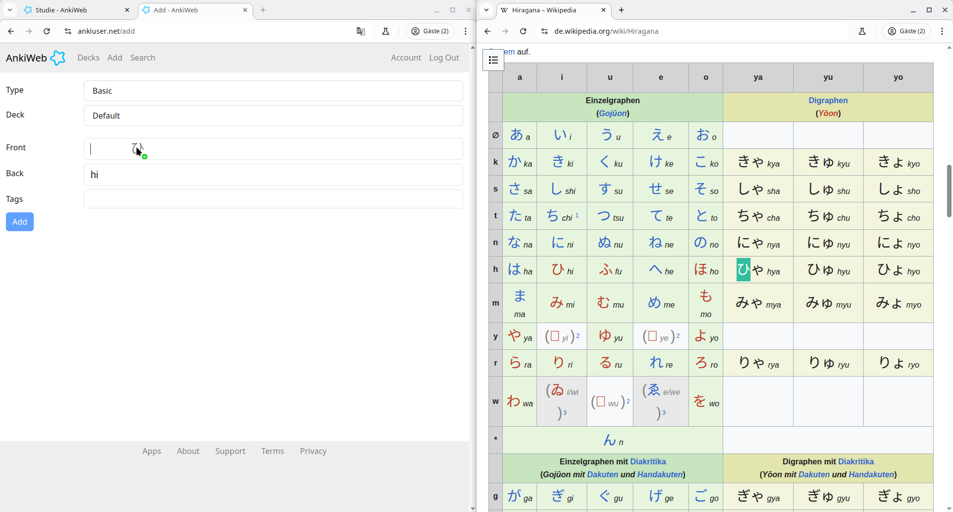This screenshot has width=953, height=512.
Task: Click the が ga hiragana link
Action: (x=515, y=496)
